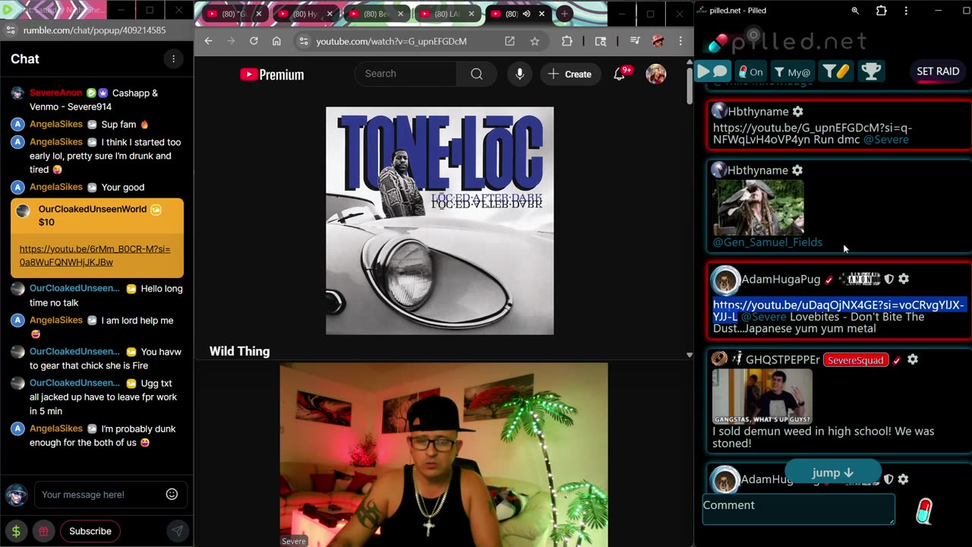This screenshot has width=972, height=547.
Task: Open a new browser tab
Action: pos(564,14)
